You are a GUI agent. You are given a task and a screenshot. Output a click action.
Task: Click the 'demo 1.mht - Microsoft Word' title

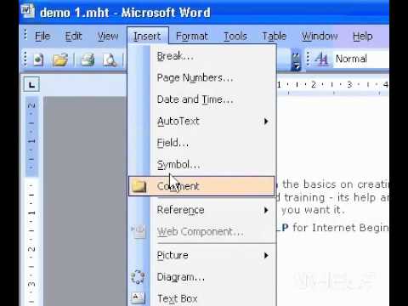(125, 13)
